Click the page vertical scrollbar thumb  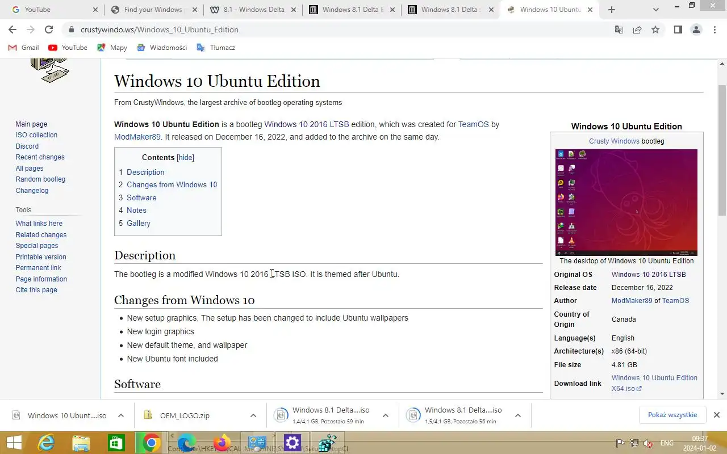[722, 150]
